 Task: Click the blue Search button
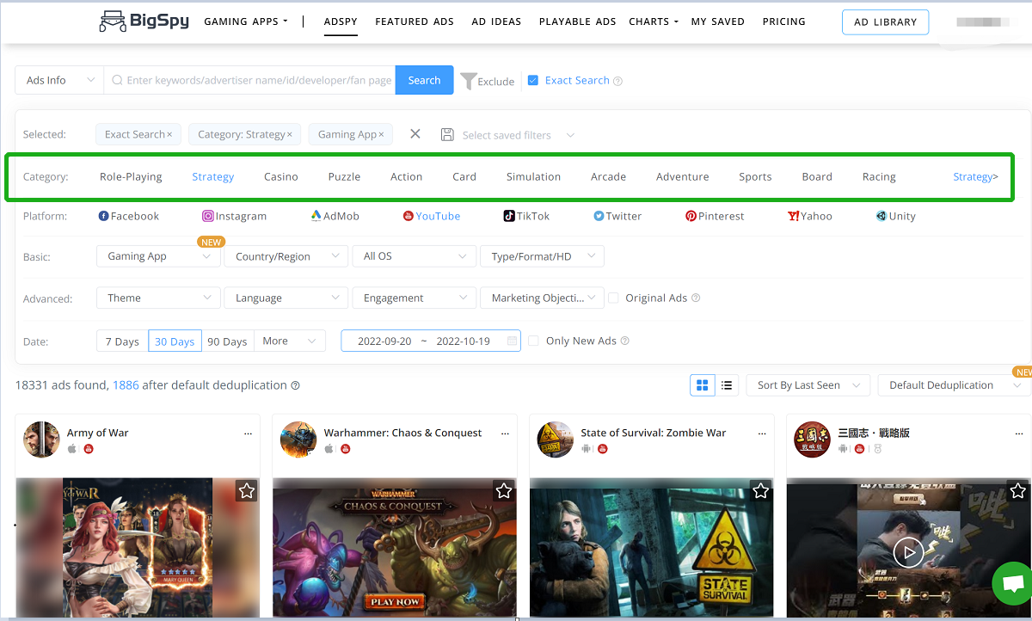coord(424,81)
